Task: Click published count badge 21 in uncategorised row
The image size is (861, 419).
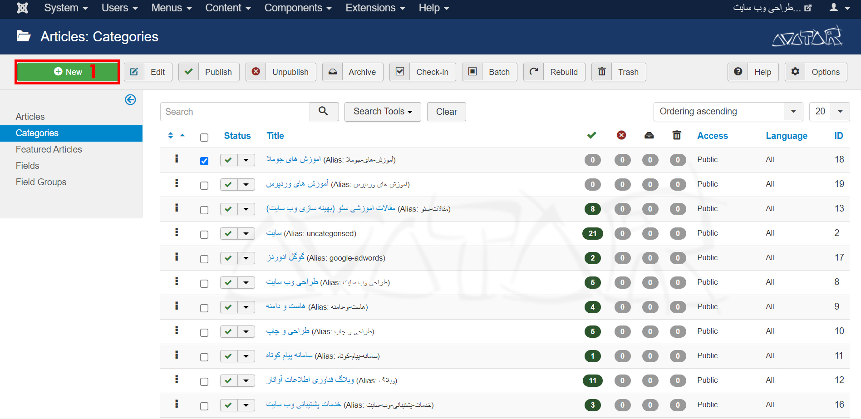Action: [592, 233]
